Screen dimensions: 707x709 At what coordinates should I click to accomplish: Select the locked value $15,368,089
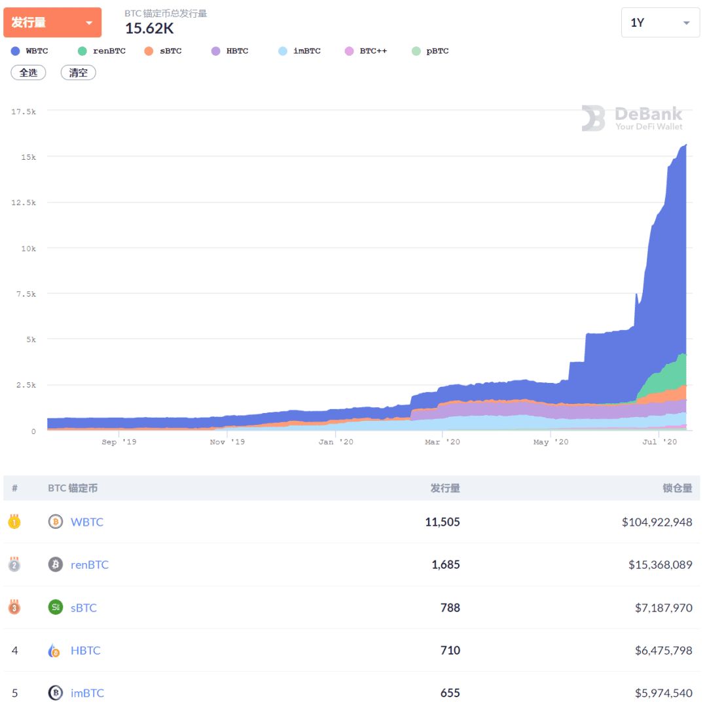pos(661,564)
